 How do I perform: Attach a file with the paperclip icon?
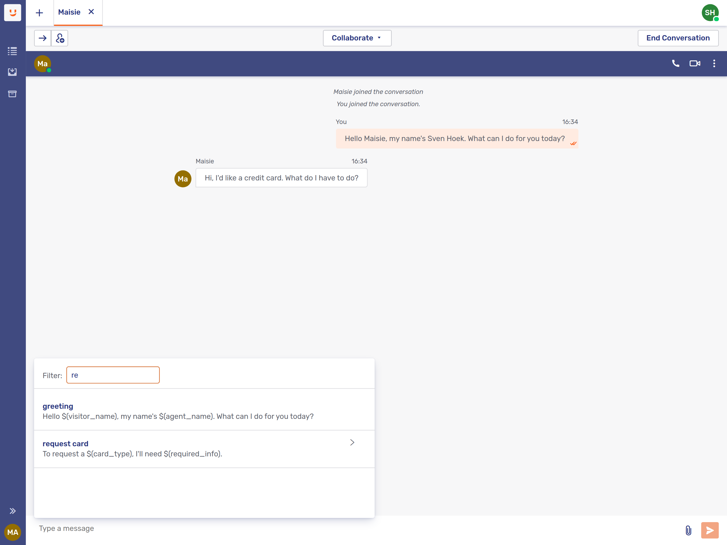[x=688, y=530]
